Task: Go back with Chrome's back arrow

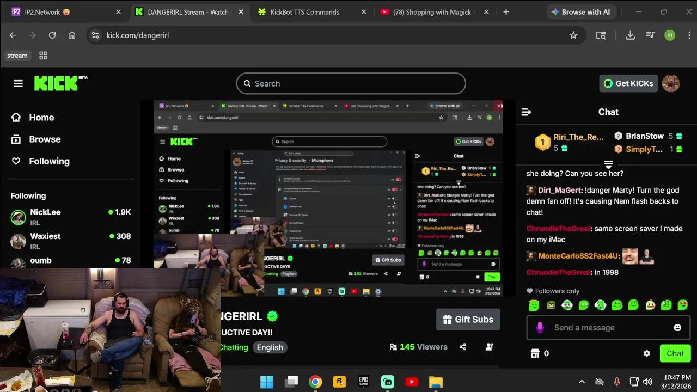Action: pos(13,35)
